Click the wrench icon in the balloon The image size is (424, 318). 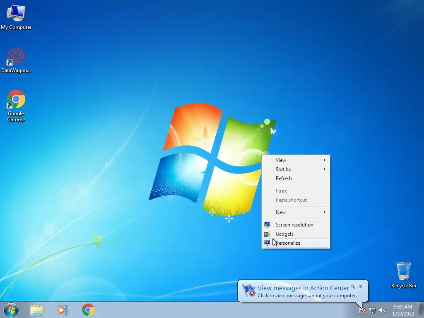353,287
